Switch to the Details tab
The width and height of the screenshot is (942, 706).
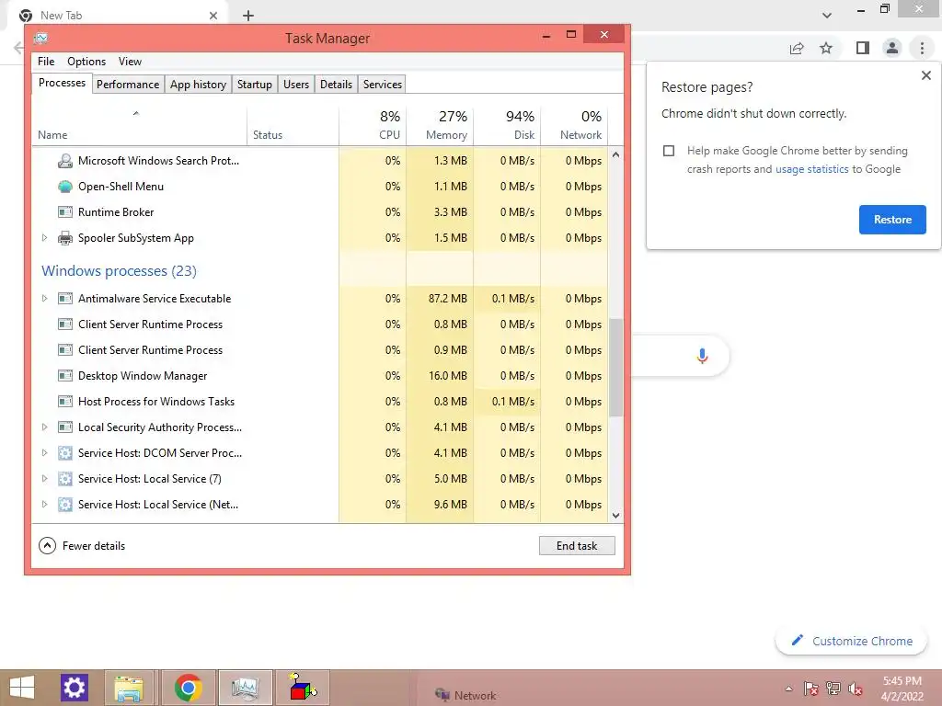point(336,85)
